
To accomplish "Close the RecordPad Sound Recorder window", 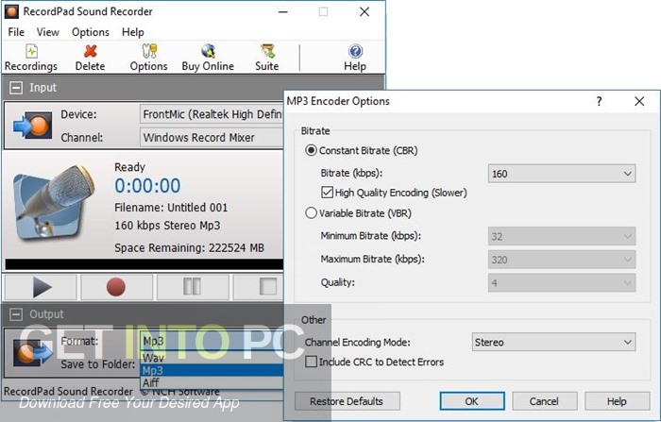I will 364,12.
